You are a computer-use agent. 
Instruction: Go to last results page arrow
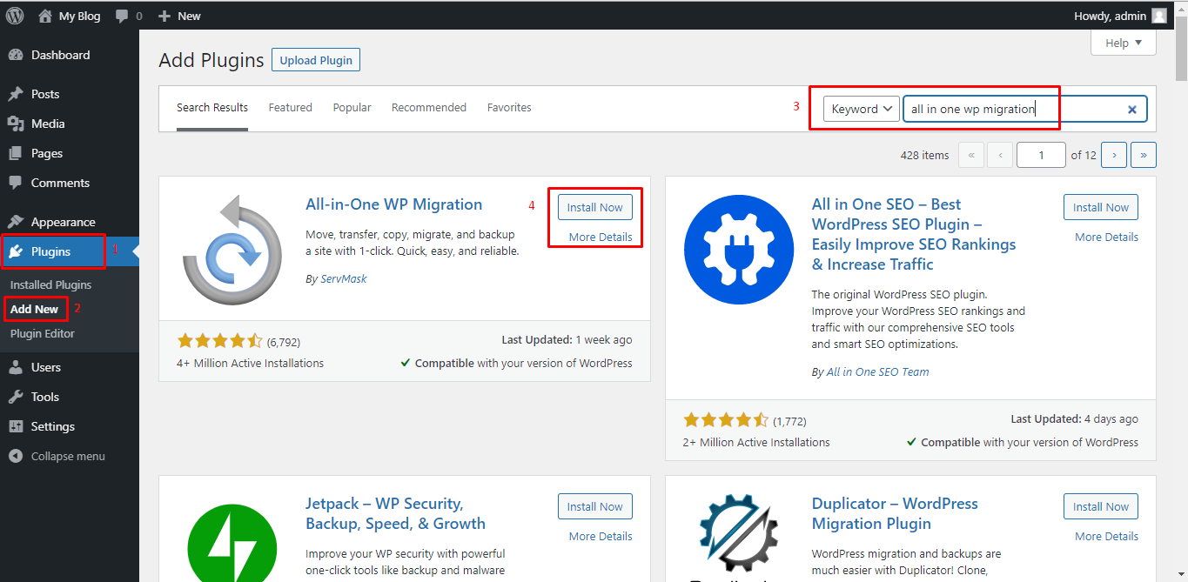(x=1144, y=155)
